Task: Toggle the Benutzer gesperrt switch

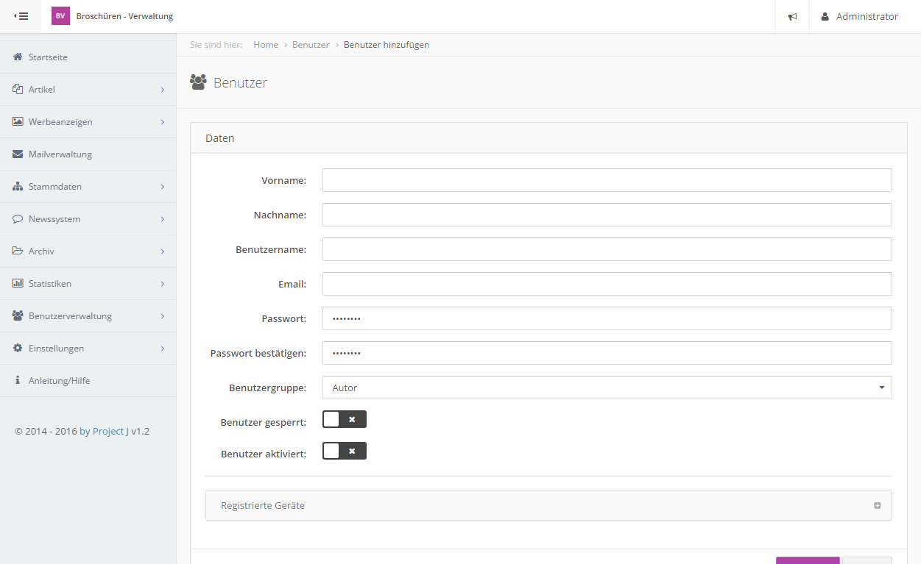Action: (x=344, y=419)
